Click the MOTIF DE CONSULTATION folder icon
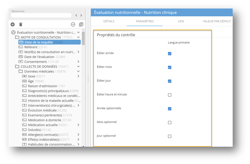This screenshot has height=164, width=250. (x=17, y=37)
